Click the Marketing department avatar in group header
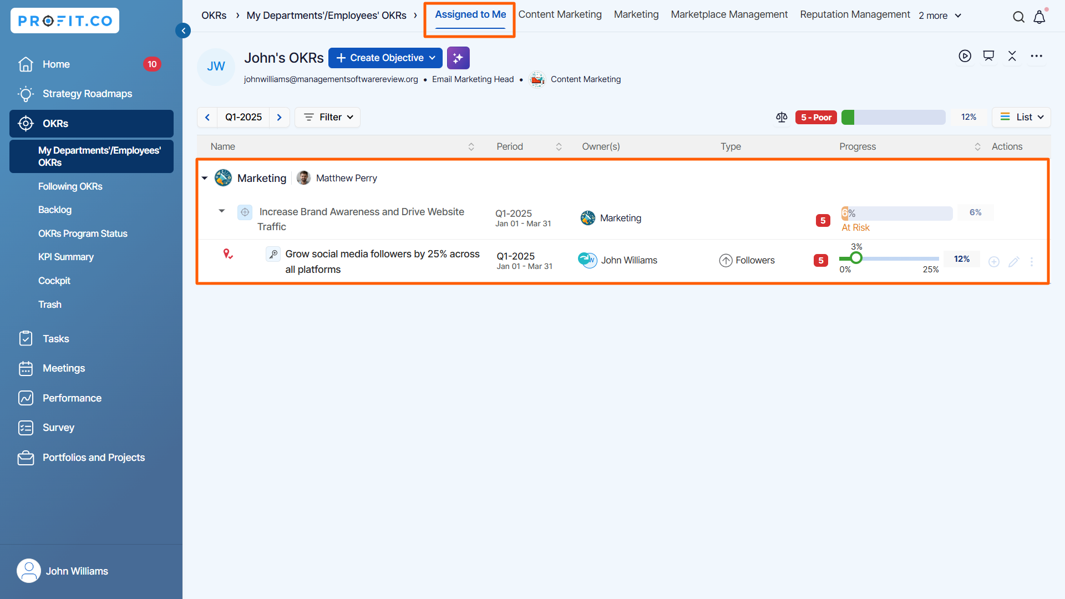Screen dimensions: 1065x599 tap(223, 178)
